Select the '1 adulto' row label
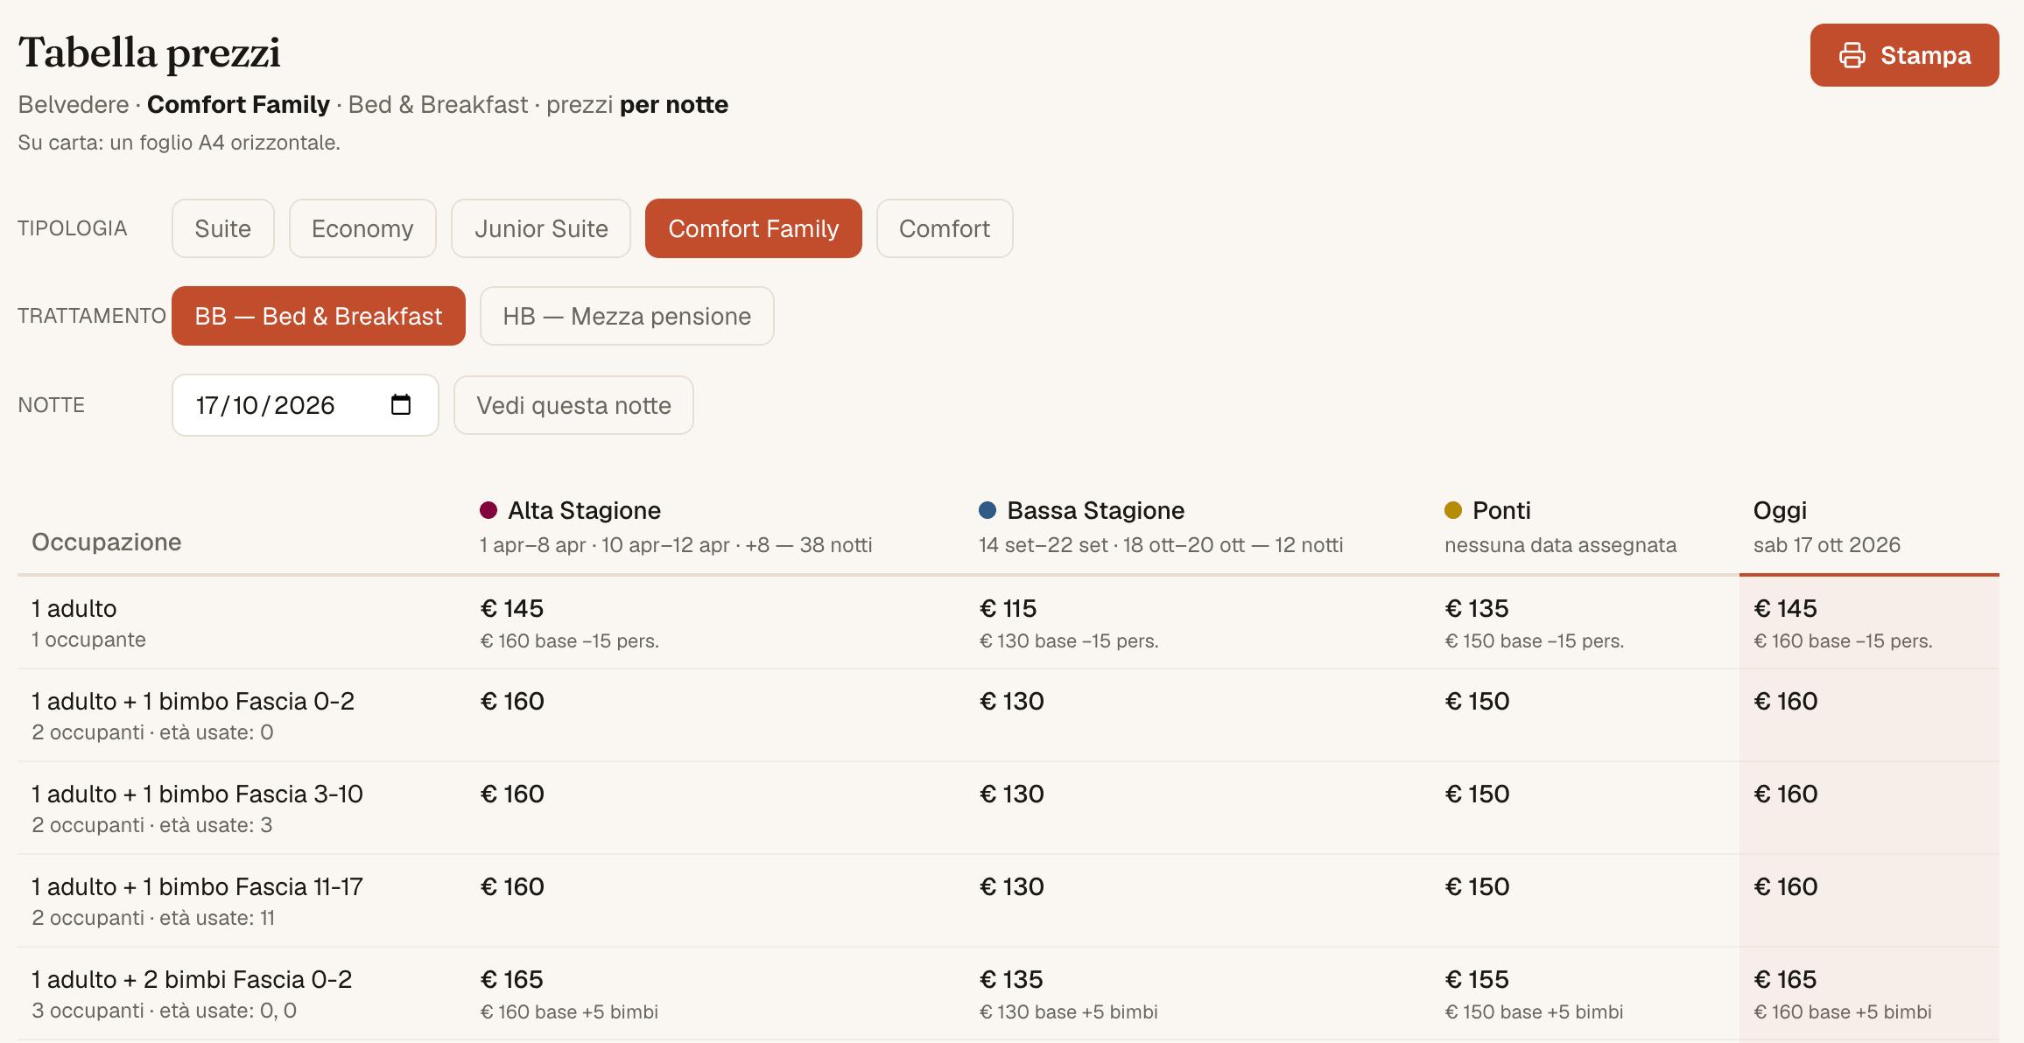The width and height of the screenshot is (2024, 1043). tap(74, 608)
